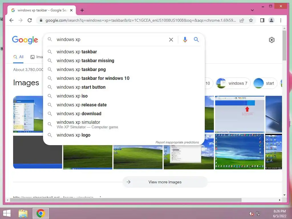Switch to the All results tab
The height and width of the screenshot is (219, 292).
[x=18, y=57]
